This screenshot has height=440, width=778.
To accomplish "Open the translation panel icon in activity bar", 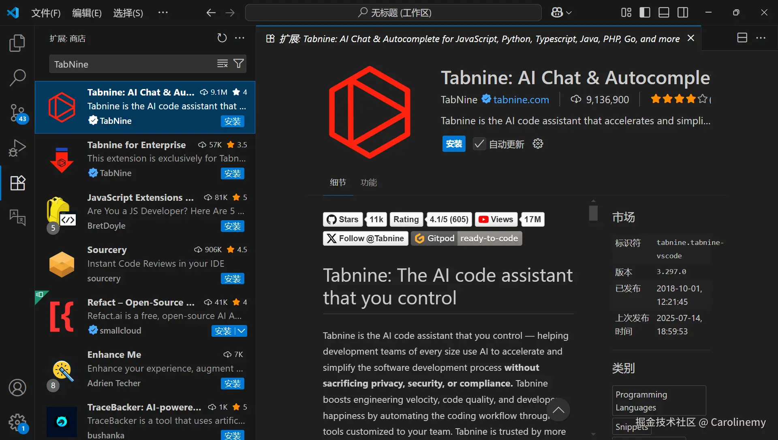I will pyautogui.click(x=17, y=218).
